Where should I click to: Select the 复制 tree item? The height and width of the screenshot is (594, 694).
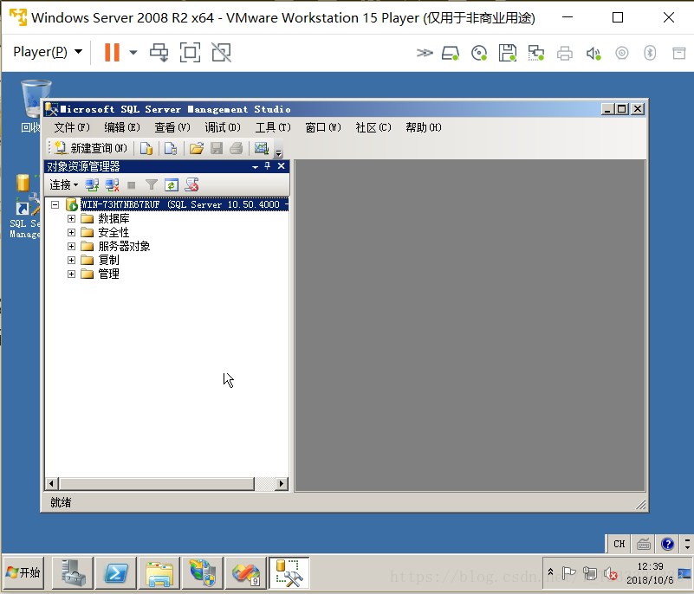point(108,260)
